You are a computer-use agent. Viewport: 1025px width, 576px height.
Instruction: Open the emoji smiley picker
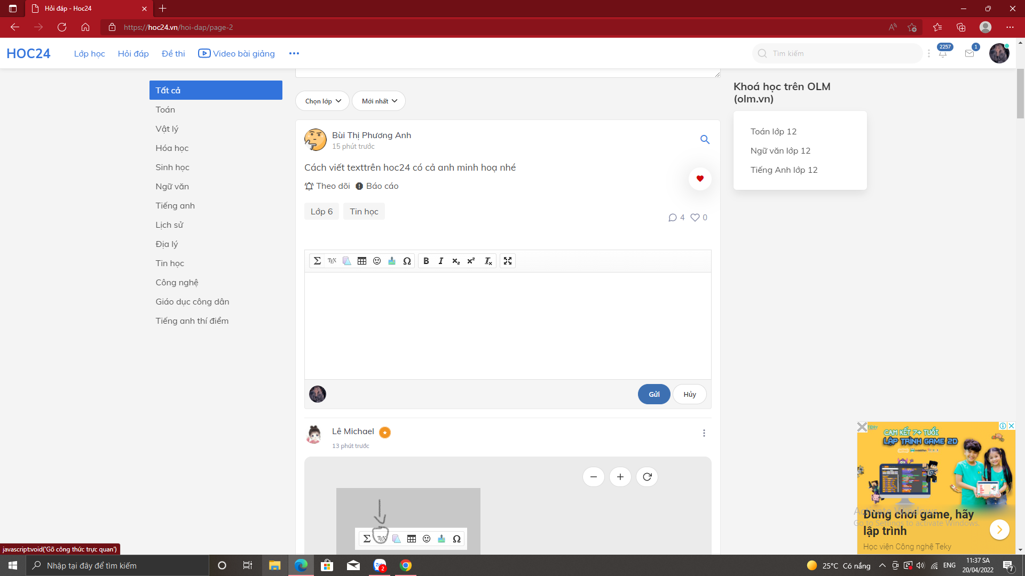click(377, 261)
